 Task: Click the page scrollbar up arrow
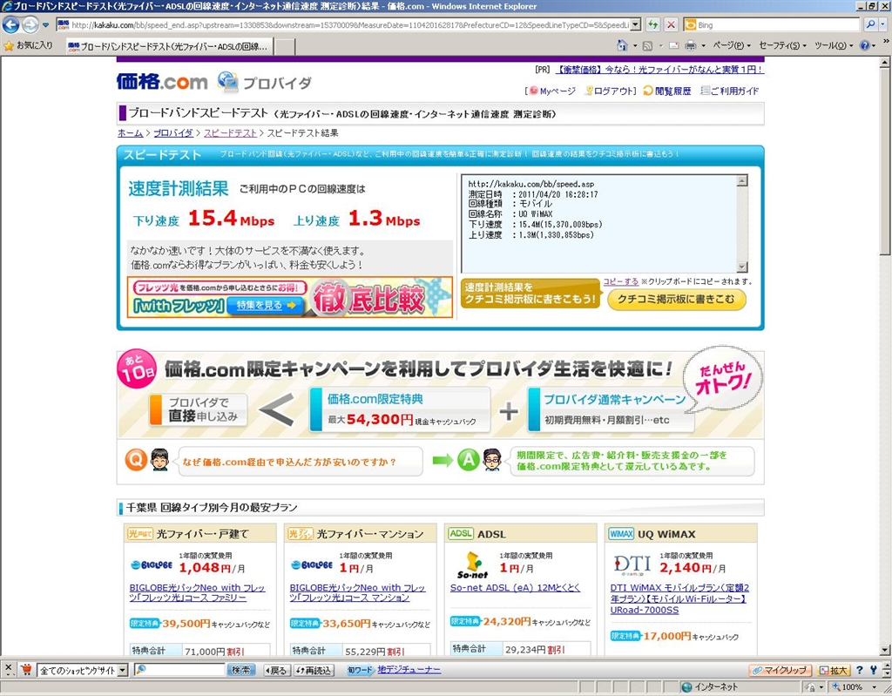click(x=885, y=62)
